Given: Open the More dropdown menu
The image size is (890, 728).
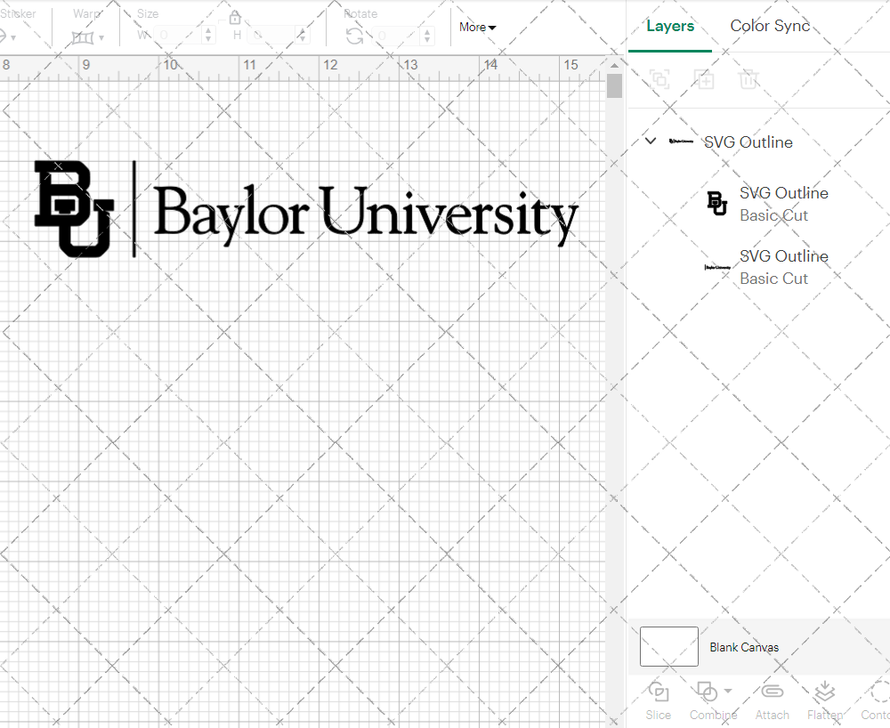Looking at the screenshot, I should pos(477,28).
